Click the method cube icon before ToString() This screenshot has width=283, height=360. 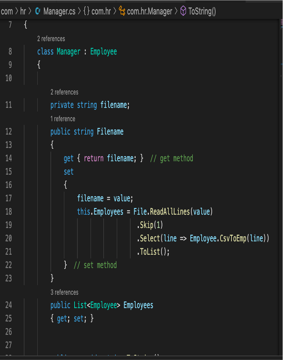(x=183, y=11)
